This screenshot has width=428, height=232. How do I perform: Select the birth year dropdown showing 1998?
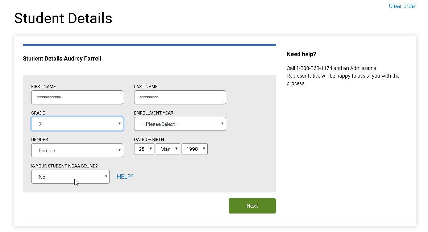194,149
